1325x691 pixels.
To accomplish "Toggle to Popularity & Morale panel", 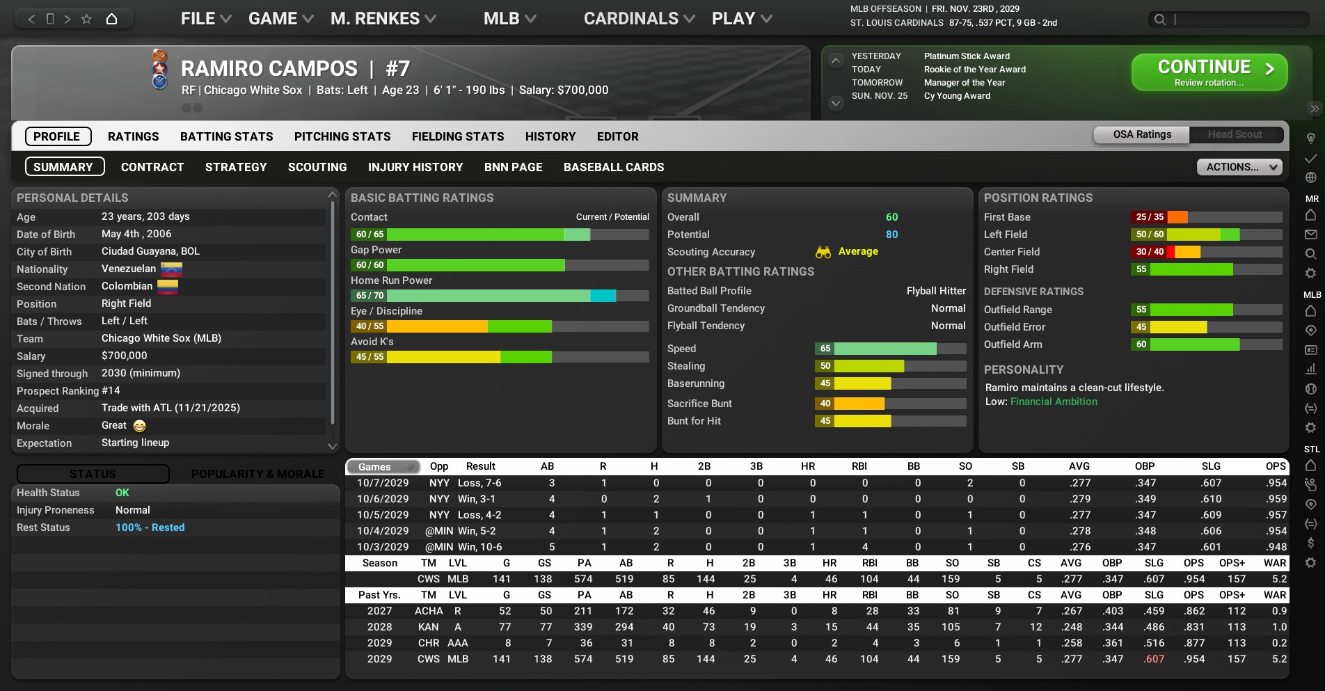I will pyautogui.click(x=257, y=474).
